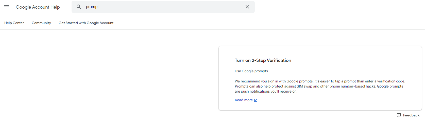Click the Google Account Help title
The image size is (425, 121).
tap(38, 7)
